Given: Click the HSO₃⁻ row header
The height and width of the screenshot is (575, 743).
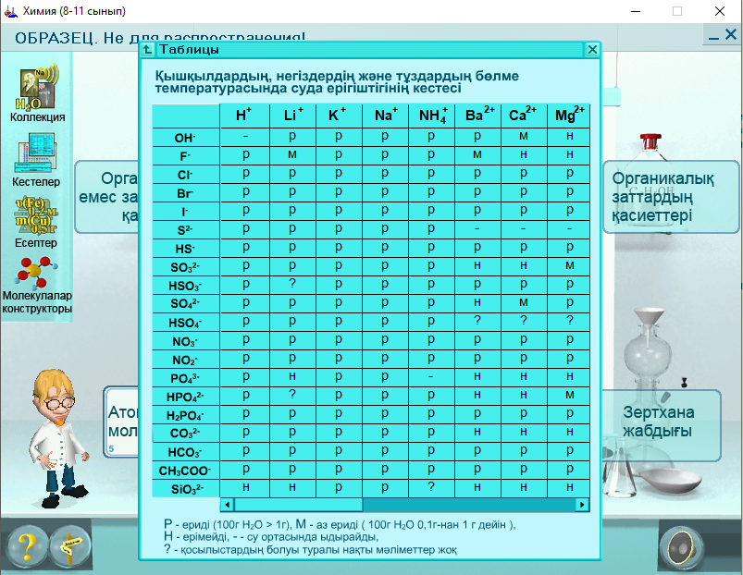Looking at the screenshot, I should (186, 286).
